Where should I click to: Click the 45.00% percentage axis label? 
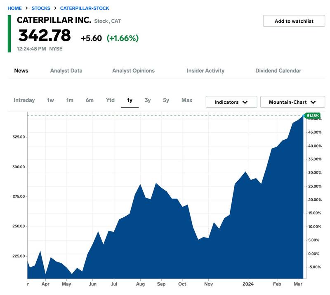(315, 132)
